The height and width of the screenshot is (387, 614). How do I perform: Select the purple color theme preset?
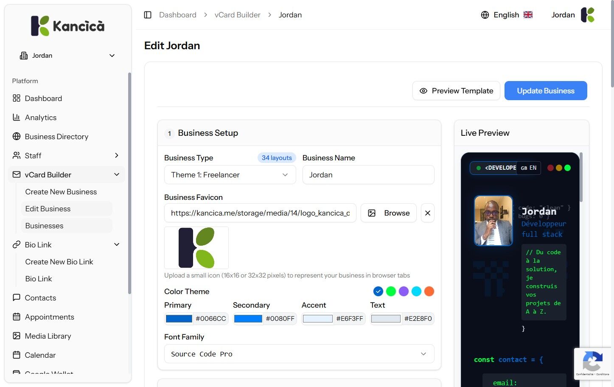[x=404, y=292]
